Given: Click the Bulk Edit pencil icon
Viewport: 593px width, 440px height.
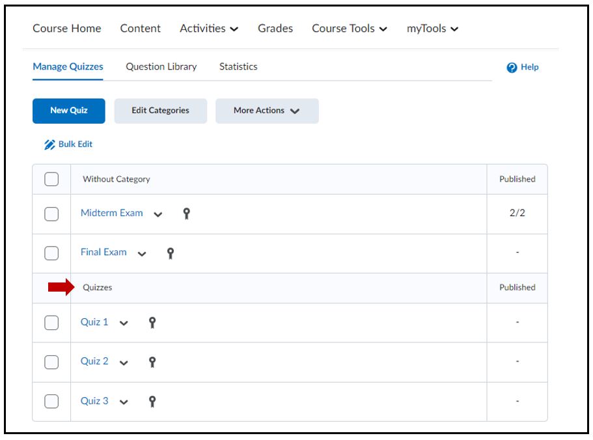Looking at the screenshot, I should 49,144.
